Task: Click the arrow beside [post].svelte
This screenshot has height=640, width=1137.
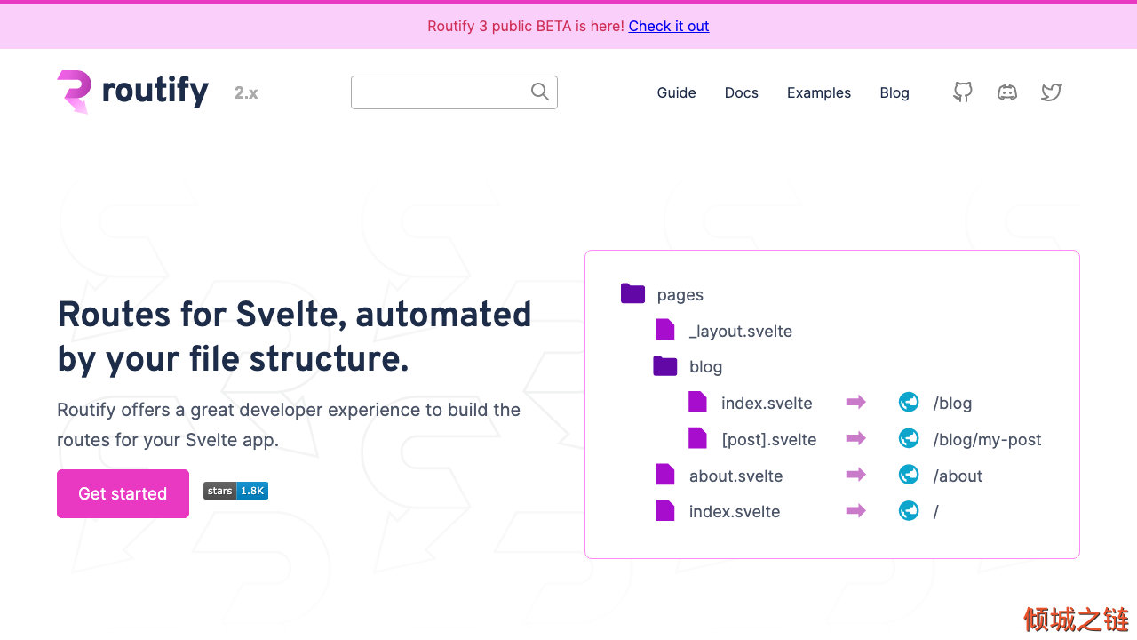Action: pyautogui.click(x=855, y=438)
